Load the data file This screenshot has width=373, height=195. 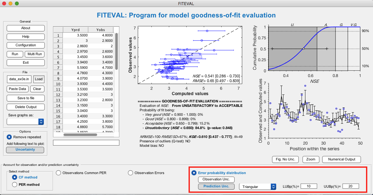tap(39, 79)
